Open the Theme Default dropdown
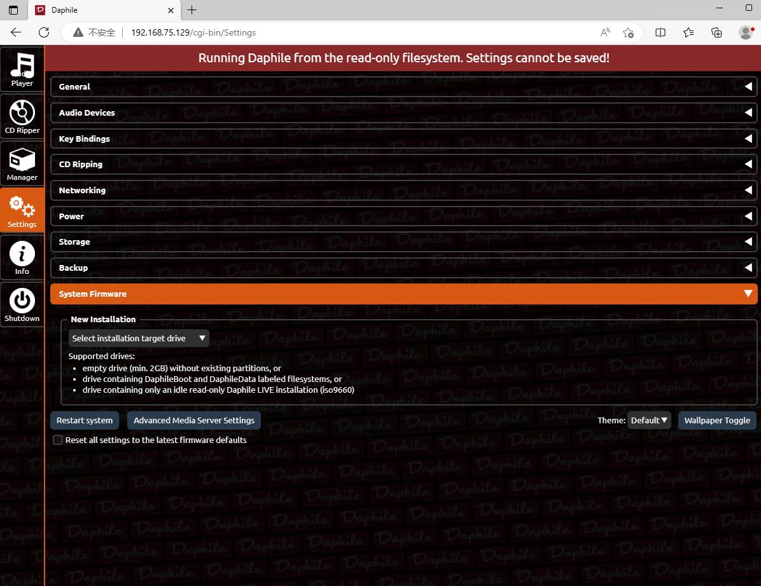This screenshot has width=761, height=586. (x=649, y=420)
